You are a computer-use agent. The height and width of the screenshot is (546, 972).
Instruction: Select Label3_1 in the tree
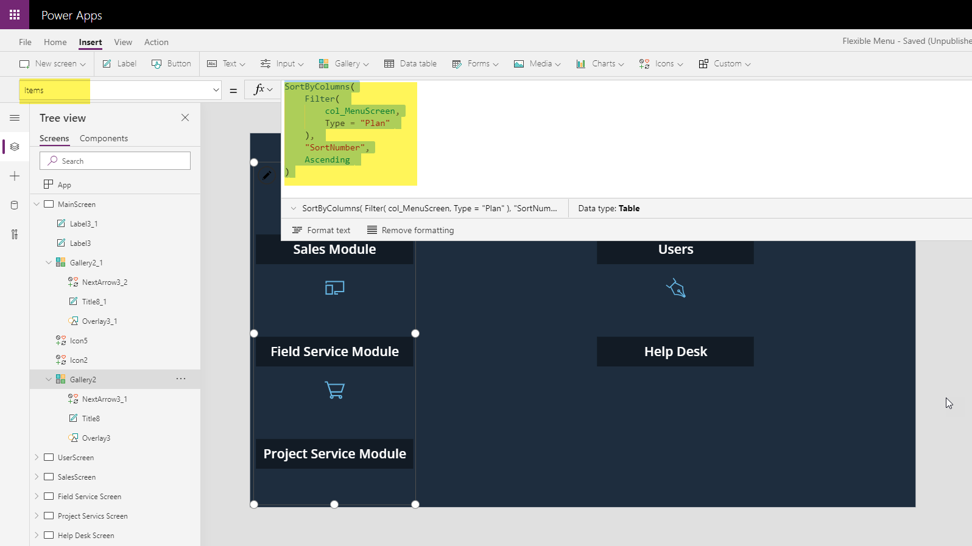click(x=84, y=223)
